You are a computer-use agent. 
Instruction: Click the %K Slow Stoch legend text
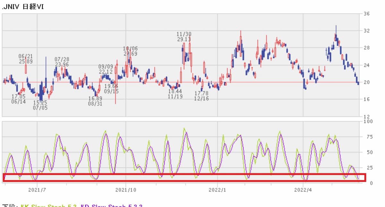(x=48, y=206)
